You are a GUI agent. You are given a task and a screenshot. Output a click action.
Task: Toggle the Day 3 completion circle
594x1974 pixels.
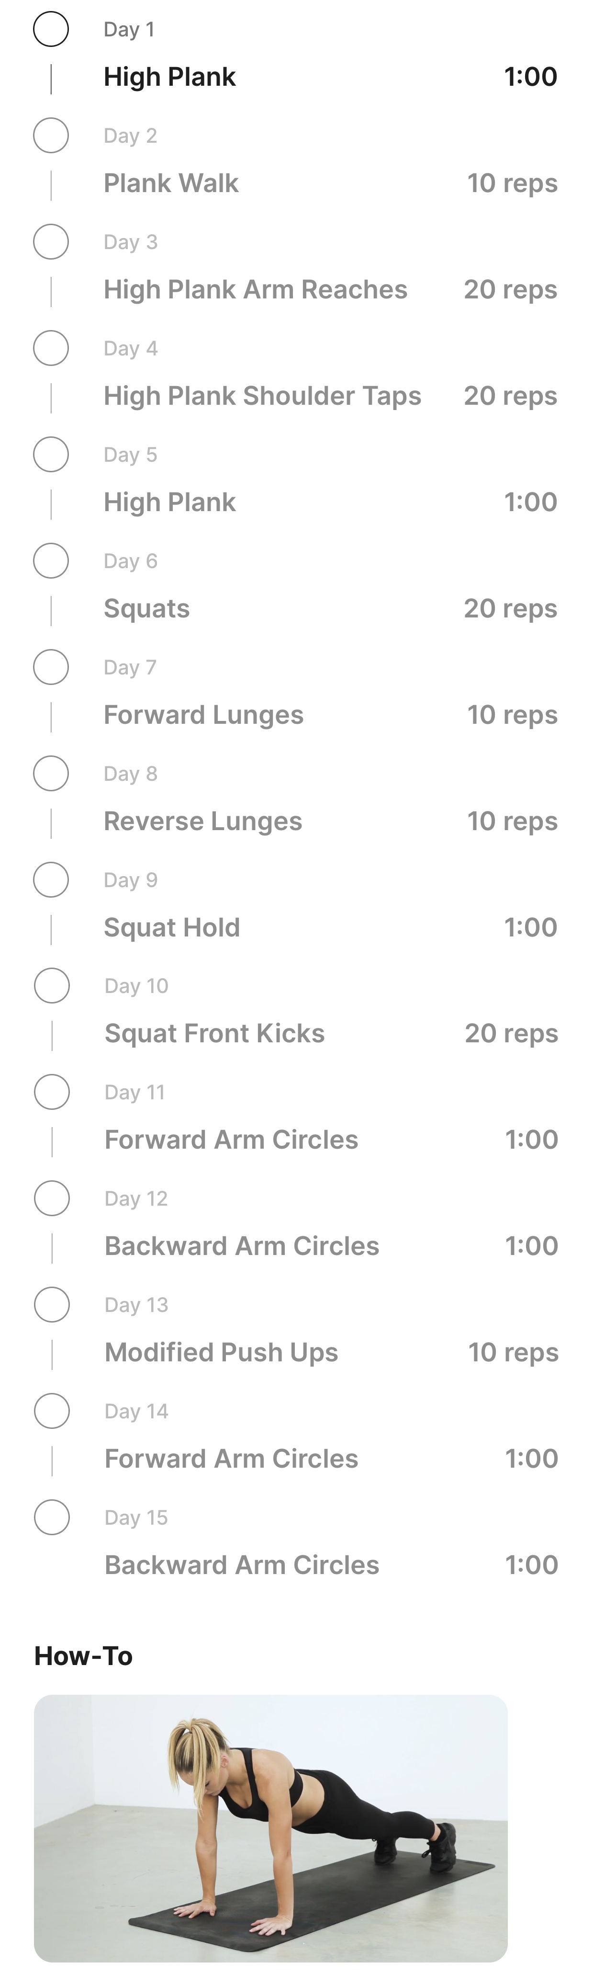pos(51,242)
